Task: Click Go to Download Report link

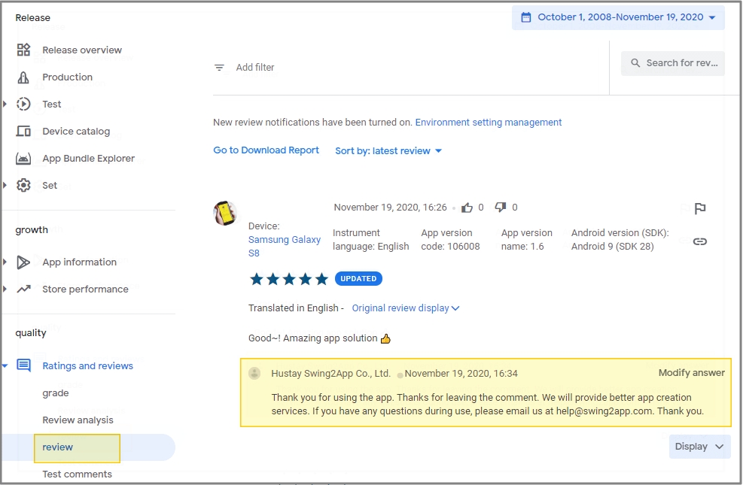Action: (266, 150)
